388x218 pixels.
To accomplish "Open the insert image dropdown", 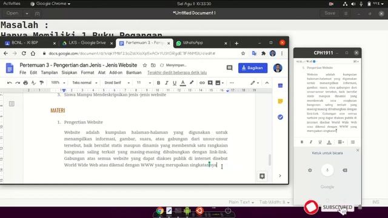I will [219, 83].
